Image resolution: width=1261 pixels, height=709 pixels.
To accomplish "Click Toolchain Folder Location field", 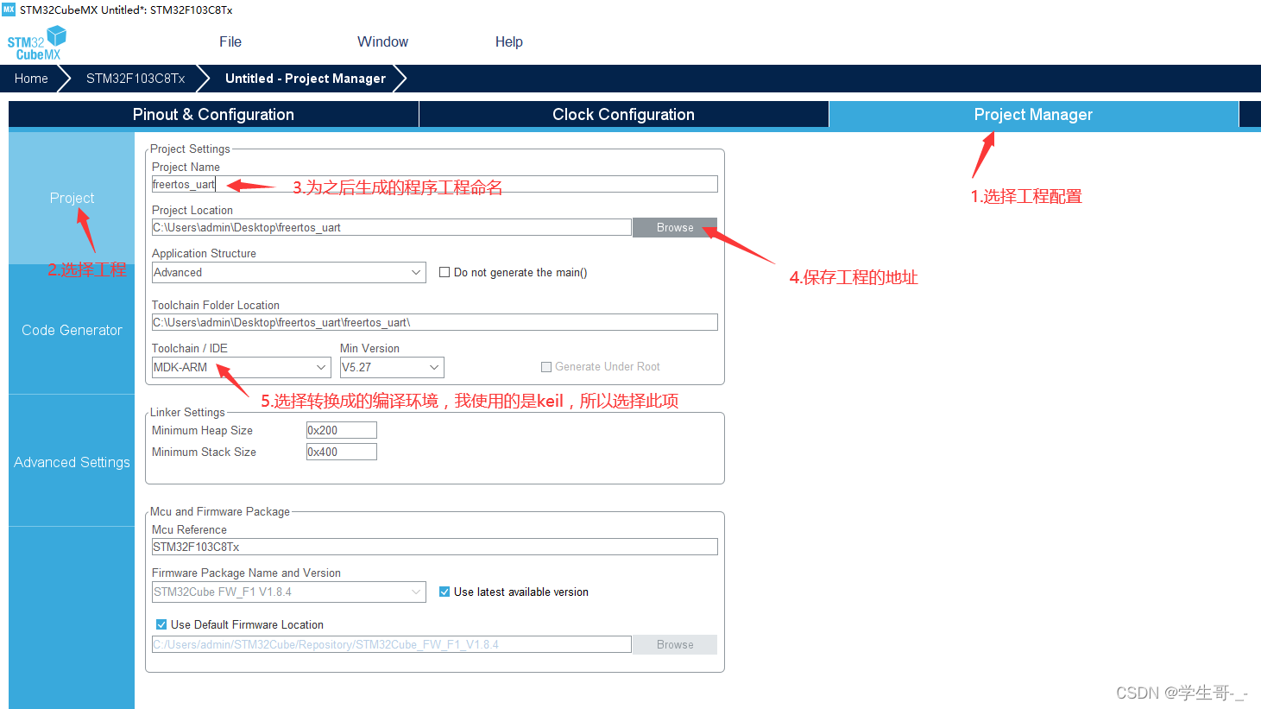I will (435, 322).
